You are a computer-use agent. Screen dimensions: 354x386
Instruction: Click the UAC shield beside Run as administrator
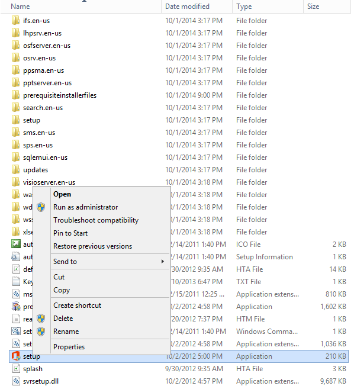(x=41, y=207)
